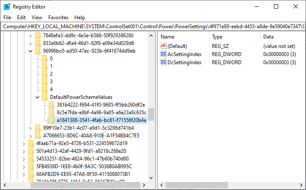Click the tree pane vertical scrollbar thumb
The image size is (306, 190).
(151, 114)
